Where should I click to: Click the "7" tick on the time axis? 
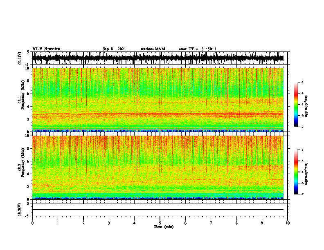pos(211,223)
